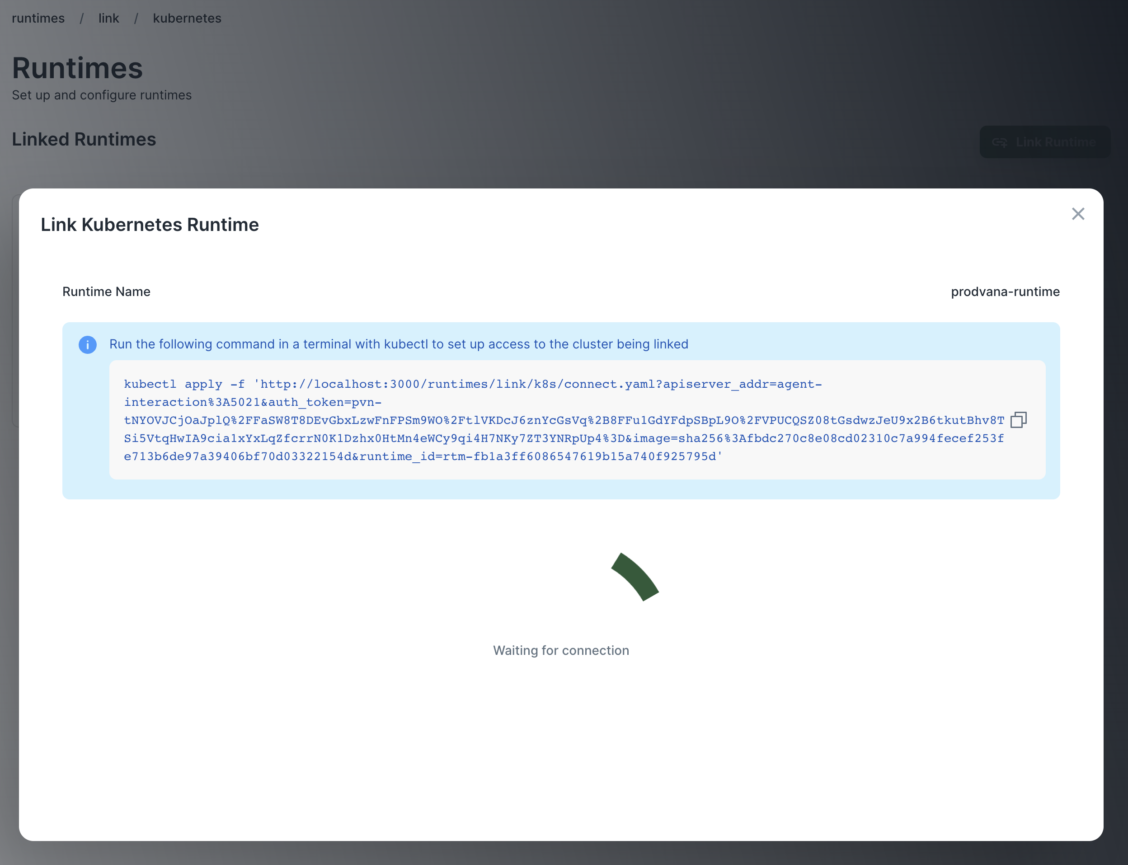Click the Linked Runtimes heading
This screenshot has height=865, width=1128.
click(x=84, y=139)
